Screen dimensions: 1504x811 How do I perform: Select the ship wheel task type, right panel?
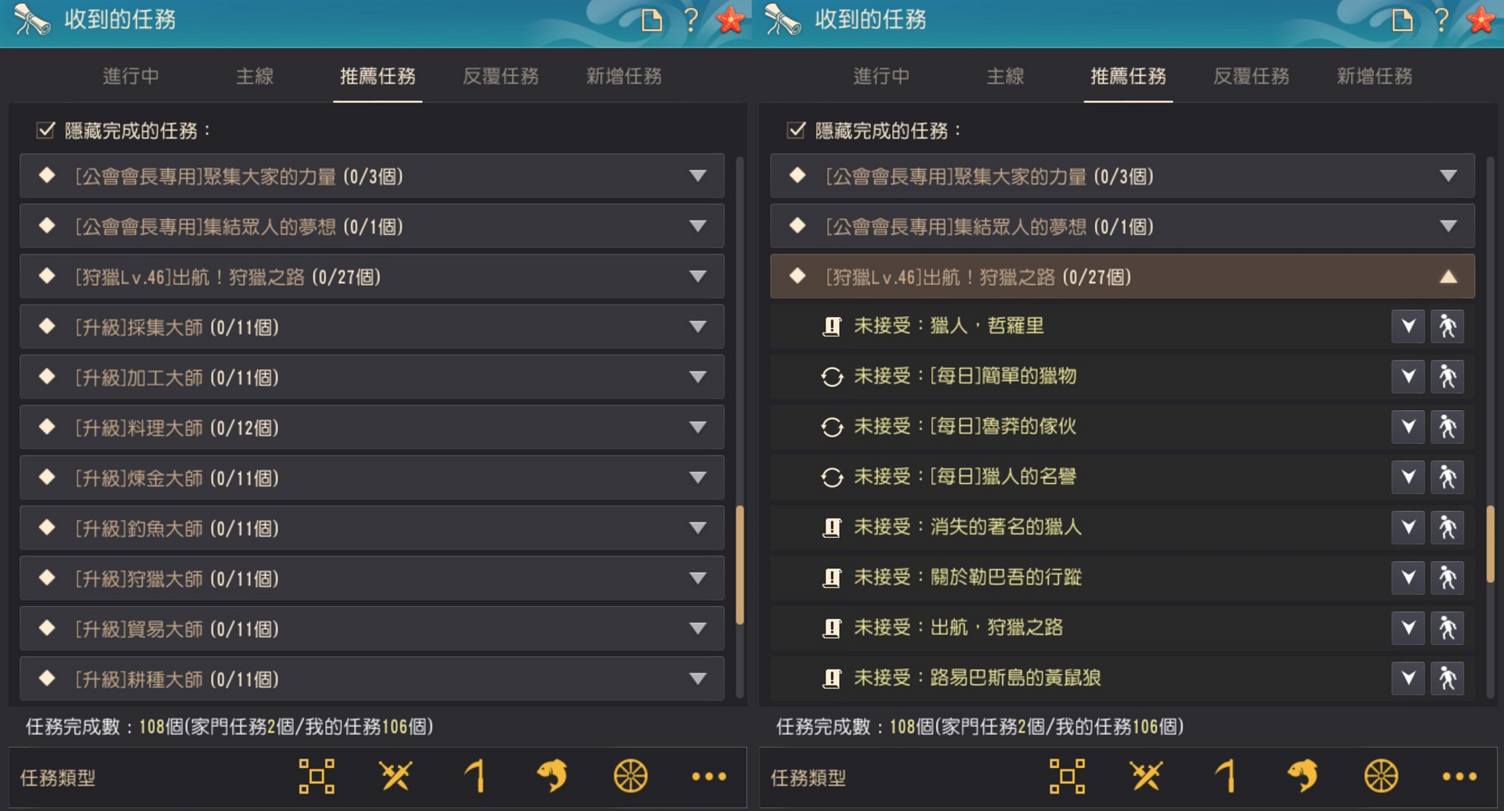pyautogui.click(x=1381, y=777)
